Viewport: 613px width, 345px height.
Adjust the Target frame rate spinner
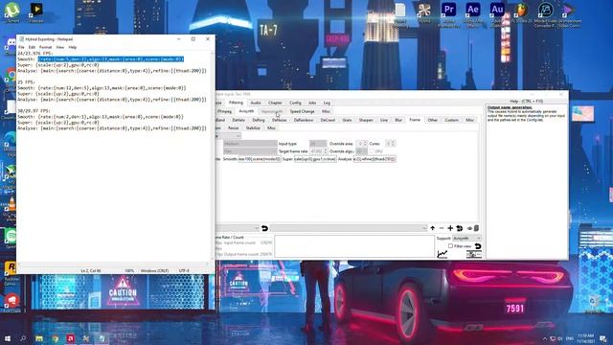coord(319,151)
